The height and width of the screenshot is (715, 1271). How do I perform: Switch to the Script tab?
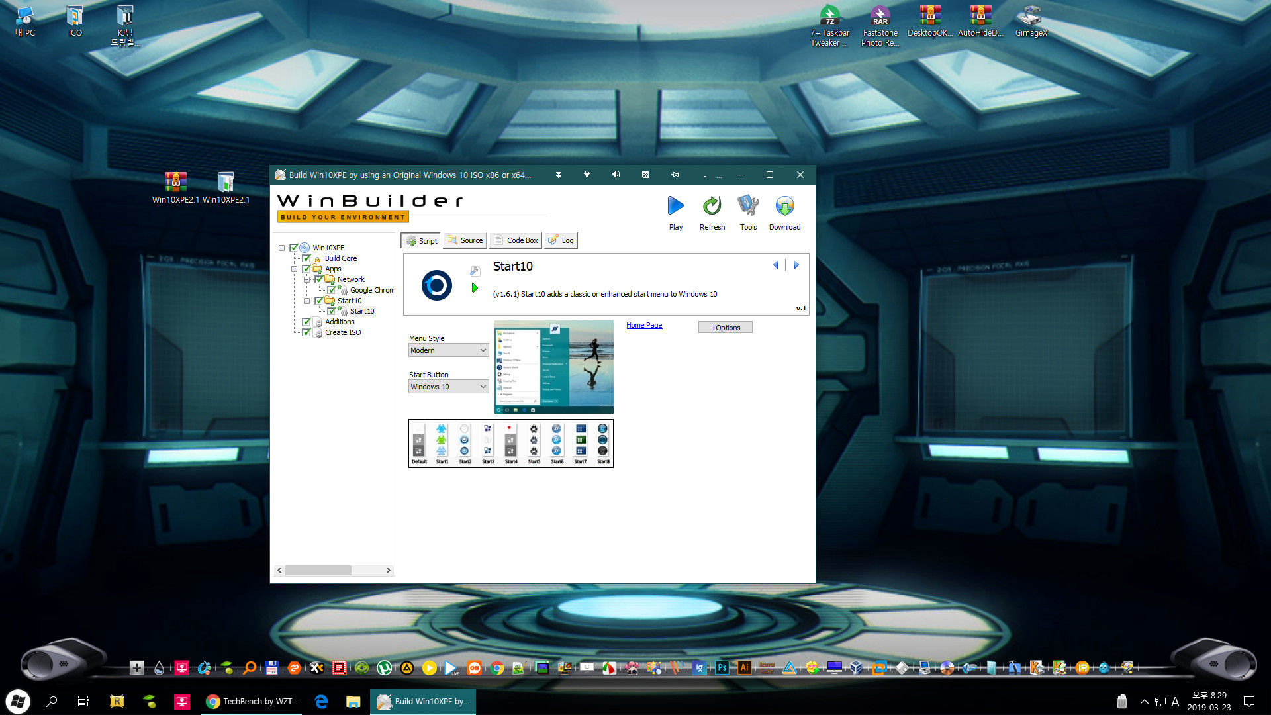click(x=422, y=240)
